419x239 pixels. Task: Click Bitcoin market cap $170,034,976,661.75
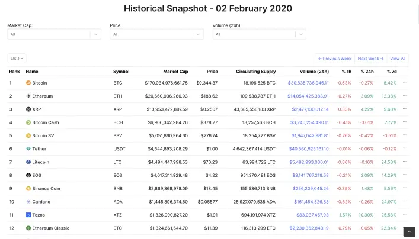tap(166, 83)
